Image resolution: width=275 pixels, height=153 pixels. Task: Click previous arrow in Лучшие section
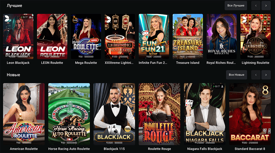pyautogui.click(x=256, y=6)
